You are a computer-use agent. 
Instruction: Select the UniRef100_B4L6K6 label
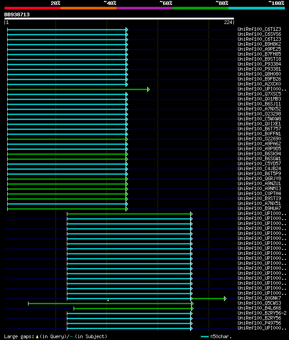(x=259, y=308)
